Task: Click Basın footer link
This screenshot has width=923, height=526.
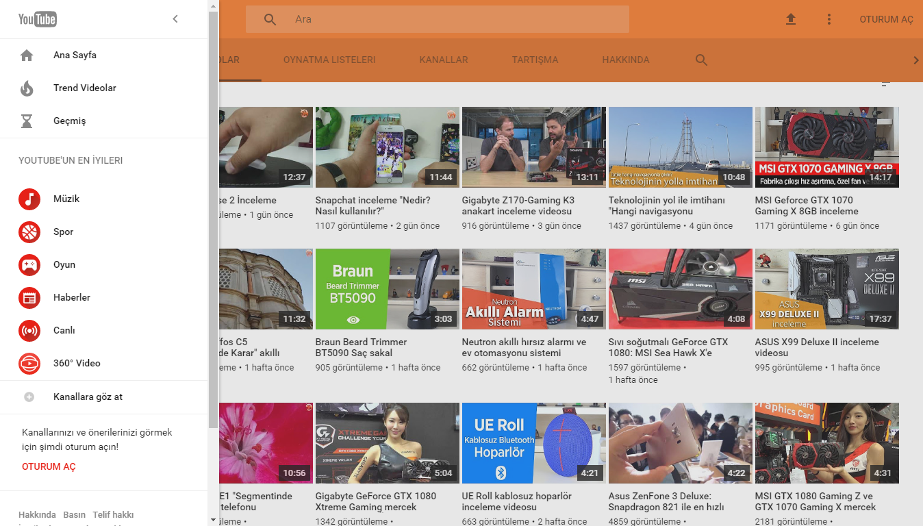Action: tap(75, 515)
